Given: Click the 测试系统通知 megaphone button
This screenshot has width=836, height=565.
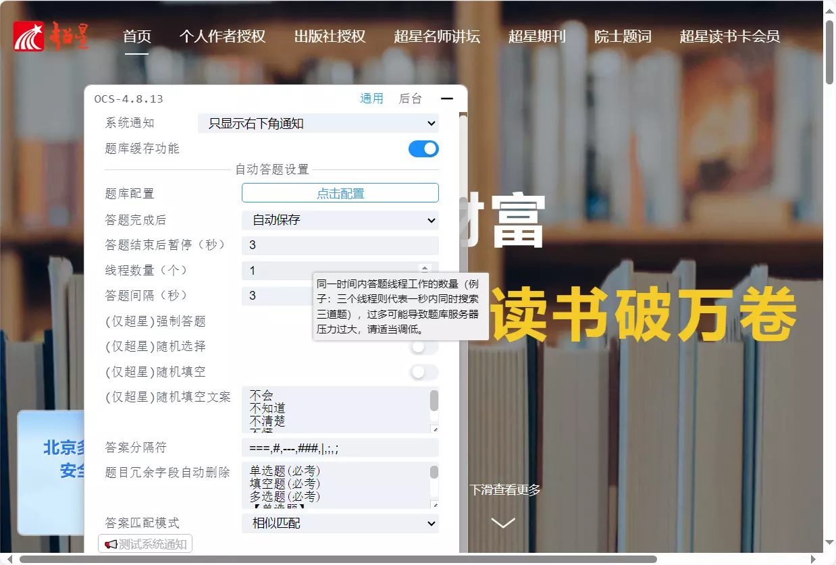Looking at the screenshot, I should click(145, 544).
